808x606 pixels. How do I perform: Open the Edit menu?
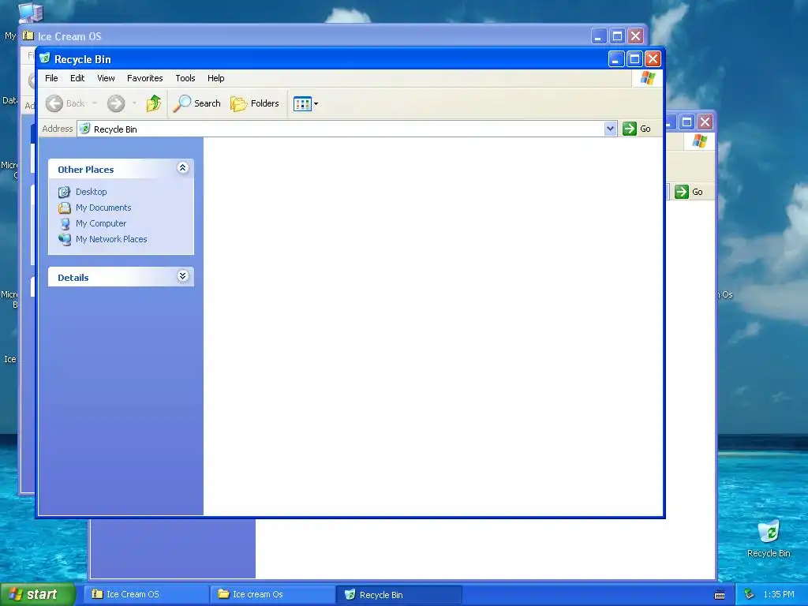77,78
